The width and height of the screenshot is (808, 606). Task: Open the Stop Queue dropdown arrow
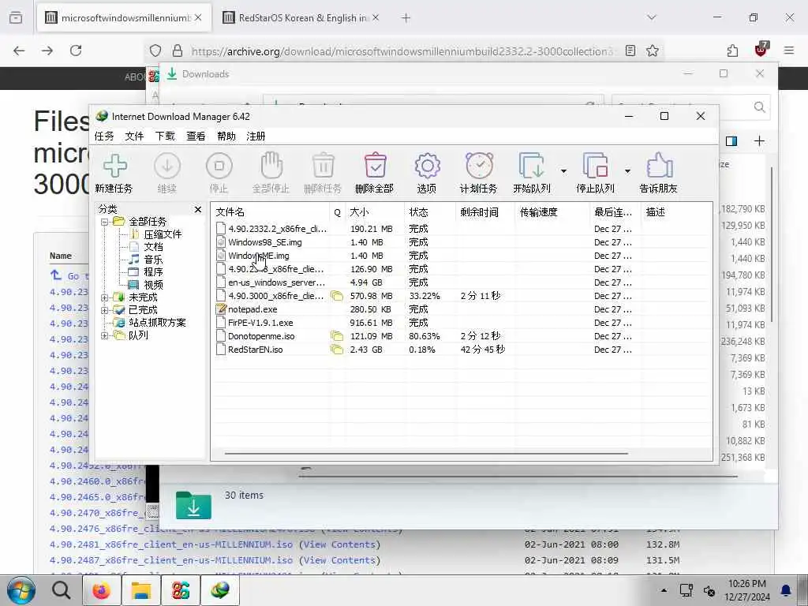point(627,171)
